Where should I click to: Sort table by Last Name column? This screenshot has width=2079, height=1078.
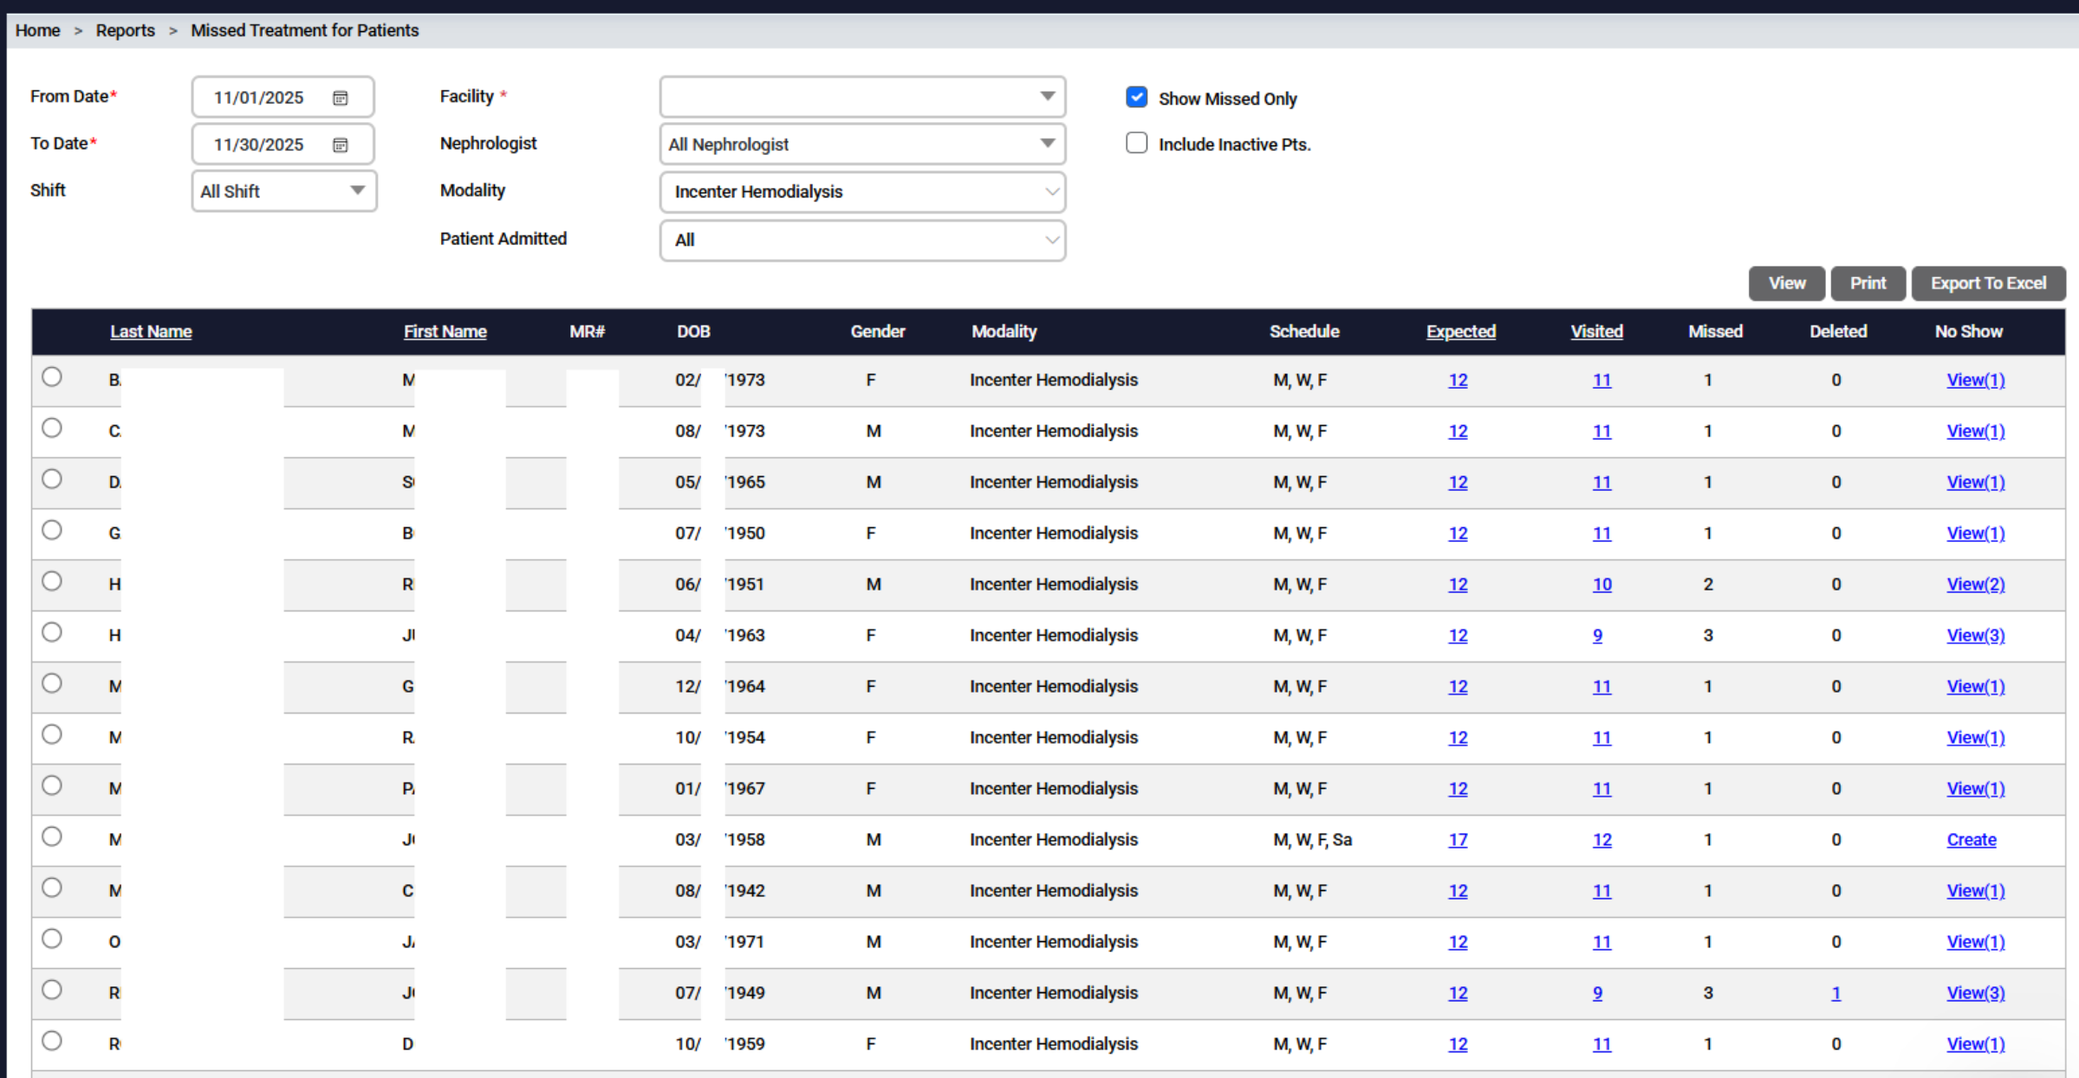[151, 332]
